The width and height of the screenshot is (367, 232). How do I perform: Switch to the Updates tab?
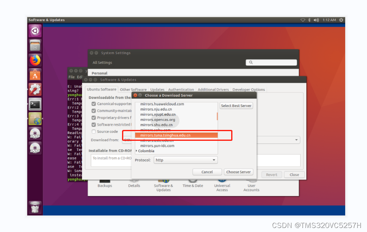tap(157, 90)
